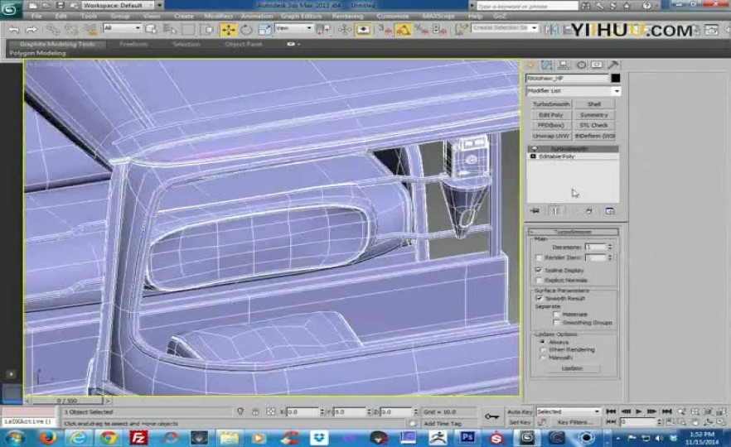The image size is (731, 447).
Task: Activate the Select and Rotate tool
Action: pos(246,30)
